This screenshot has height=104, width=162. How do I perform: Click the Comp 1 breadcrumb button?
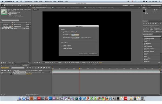pos(36,10)
